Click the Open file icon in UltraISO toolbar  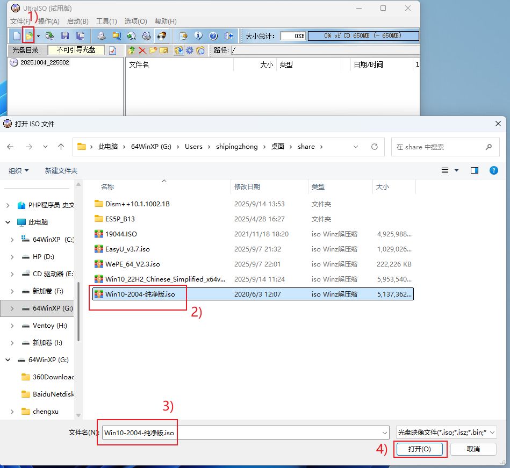point(29,36)
